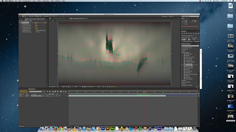
Task: Open composition mini-flowchart icon in timeline
Action: (44, 92)
